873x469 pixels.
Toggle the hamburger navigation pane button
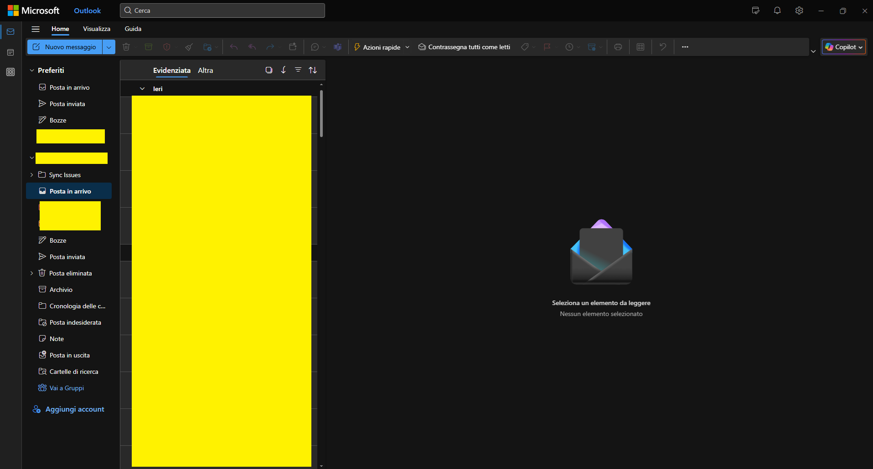[x=36, y=29]
